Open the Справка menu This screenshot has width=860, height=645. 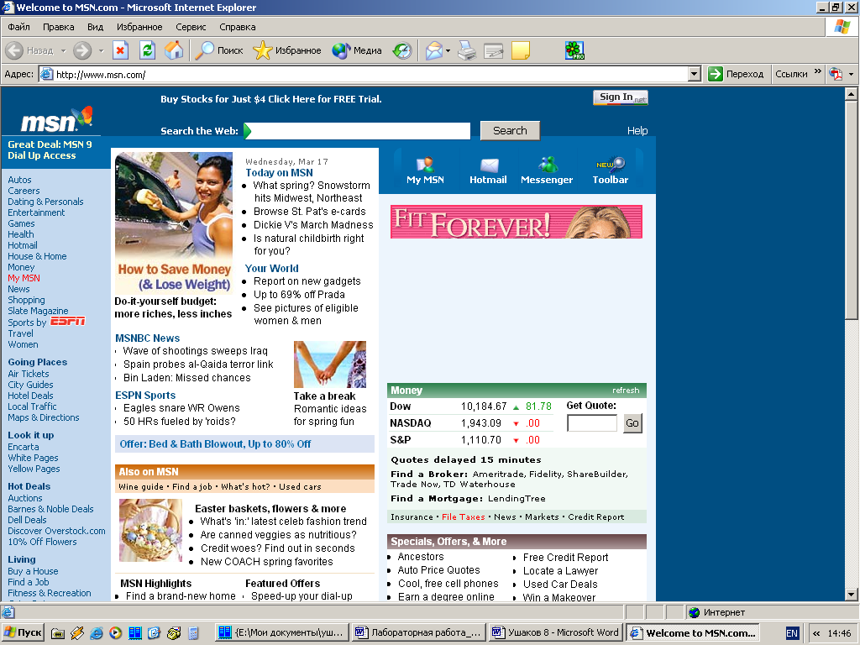[x=238, y=27]
